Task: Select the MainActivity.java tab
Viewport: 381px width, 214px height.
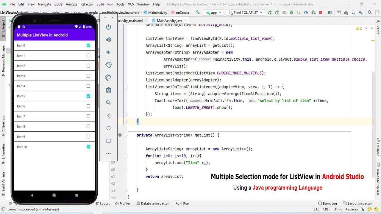Action: coord(169,21)
